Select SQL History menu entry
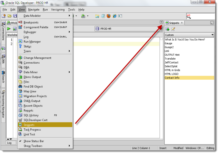 pyautogui.click(x=45, y=115)
